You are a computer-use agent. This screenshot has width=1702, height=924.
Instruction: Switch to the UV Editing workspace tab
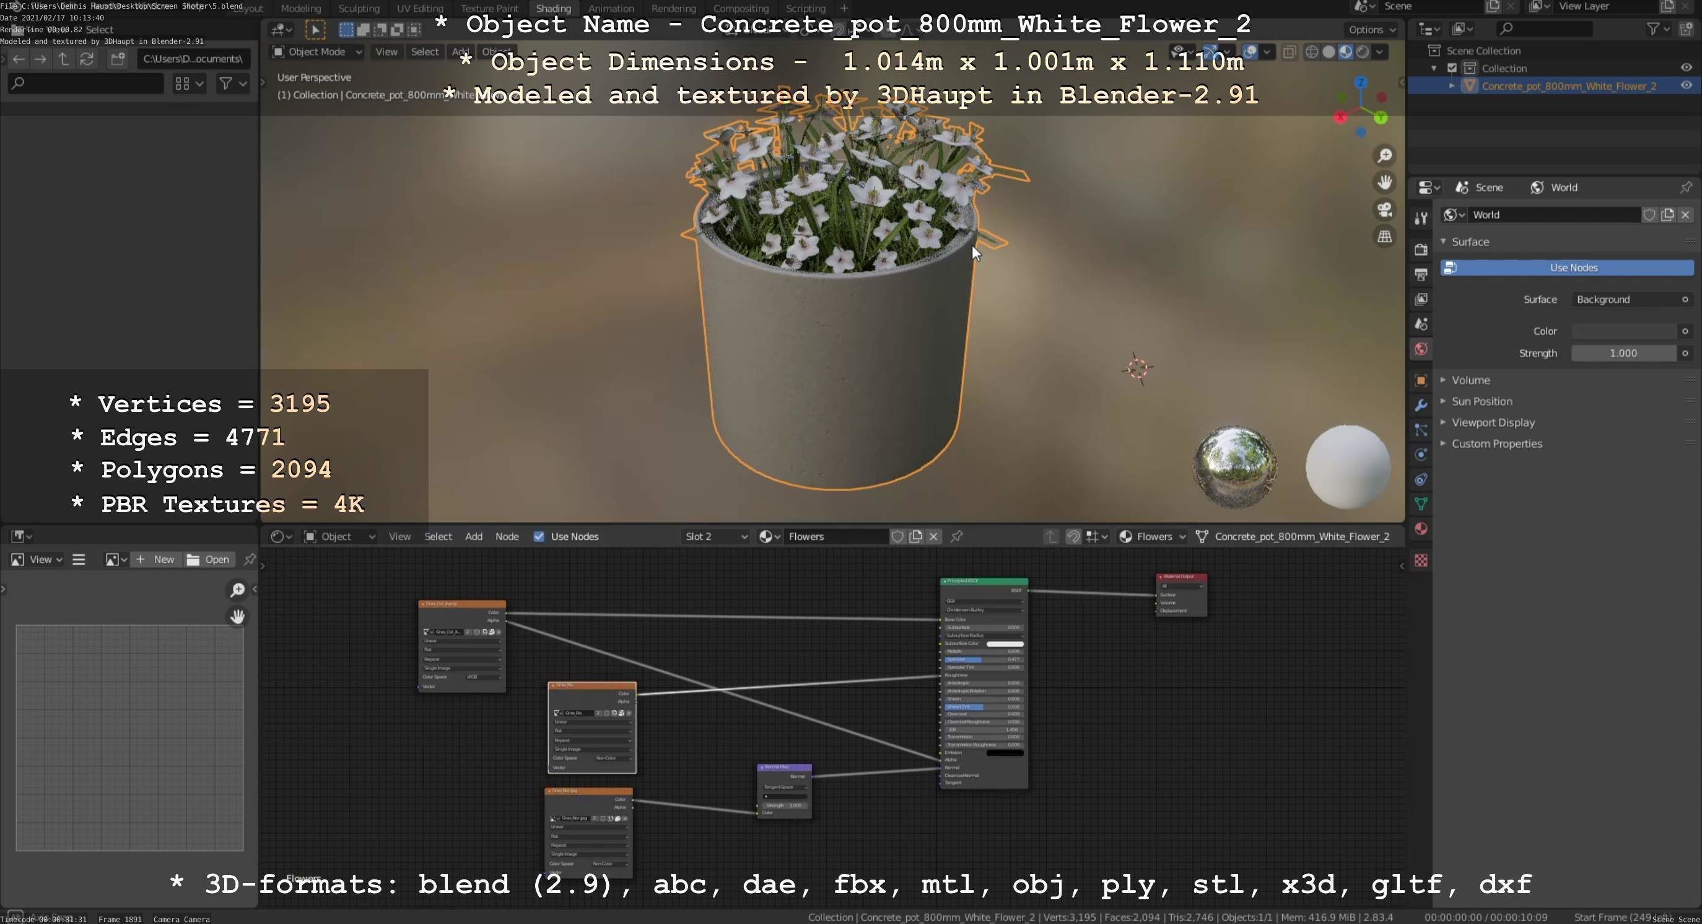point(419,9)
